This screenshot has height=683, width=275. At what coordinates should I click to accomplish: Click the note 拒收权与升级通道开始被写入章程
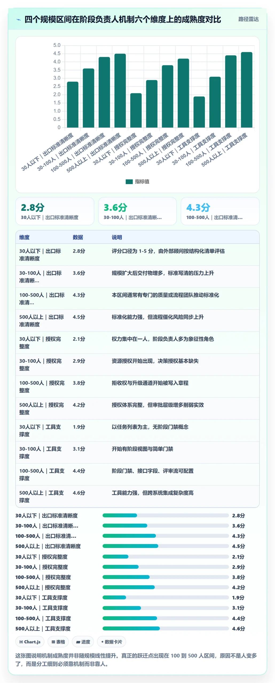coord(150,383)
